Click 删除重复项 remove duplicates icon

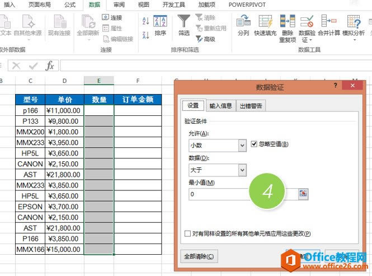tap(288, 21)
